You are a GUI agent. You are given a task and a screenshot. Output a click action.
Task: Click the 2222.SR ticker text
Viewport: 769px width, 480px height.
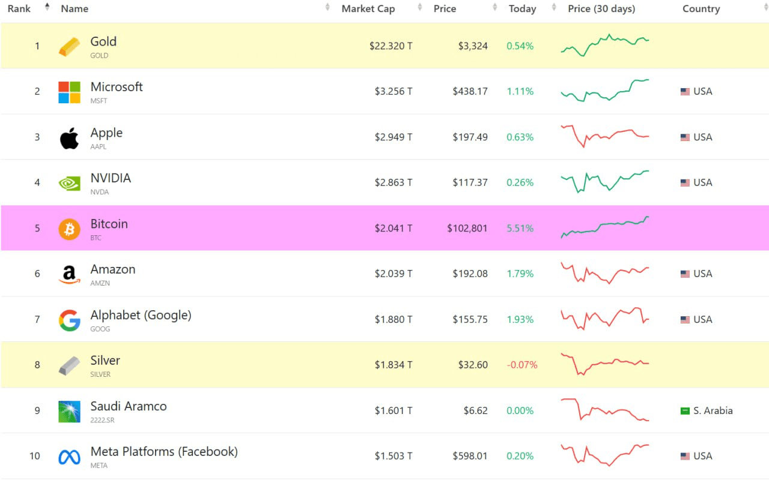point(103,420)
